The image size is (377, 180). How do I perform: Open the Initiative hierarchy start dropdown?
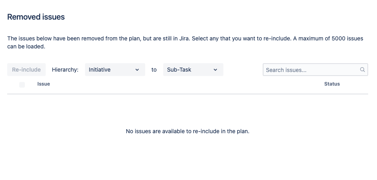pyautogui.click(x=115, y=70)
